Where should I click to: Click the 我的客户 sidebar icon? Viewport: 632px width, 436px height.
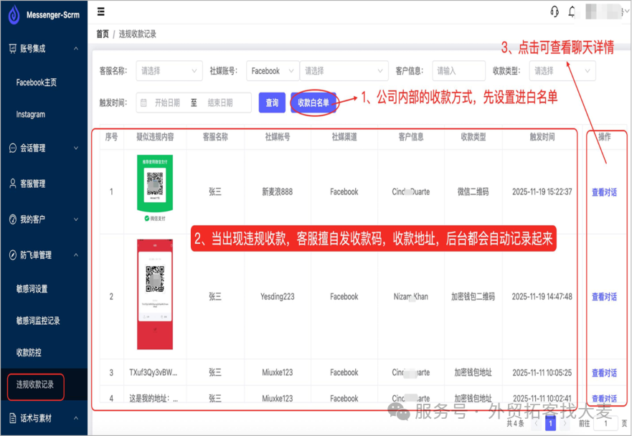(13, 219)
